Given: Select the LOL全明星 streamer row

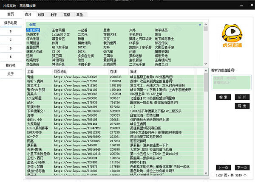Looking at the screenshot, I should coord(115,98).
